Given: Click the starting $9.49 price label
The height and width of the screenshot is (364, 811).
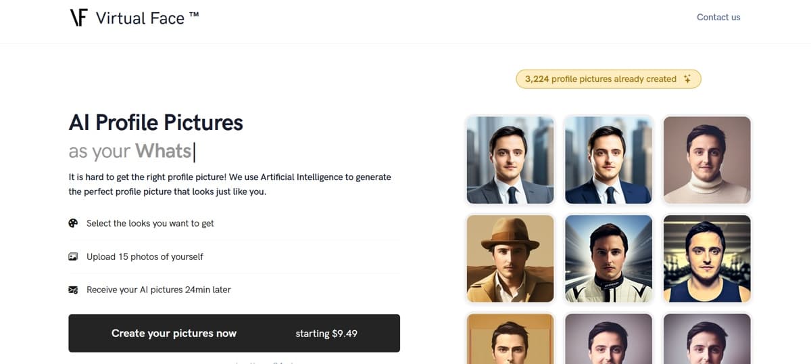Looking at the screenshot, I should pyautogui.click(x=326, y=334).
